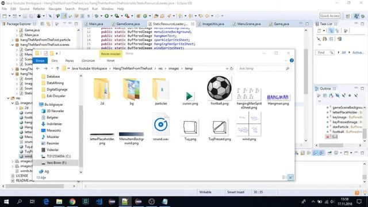
Task: Open the address bar history dropdown
Action: pyautogui.click(x=227, y=68)
